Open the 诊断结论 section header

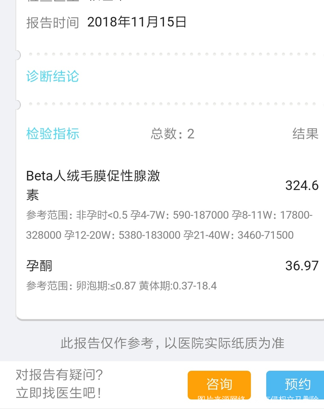53,76
